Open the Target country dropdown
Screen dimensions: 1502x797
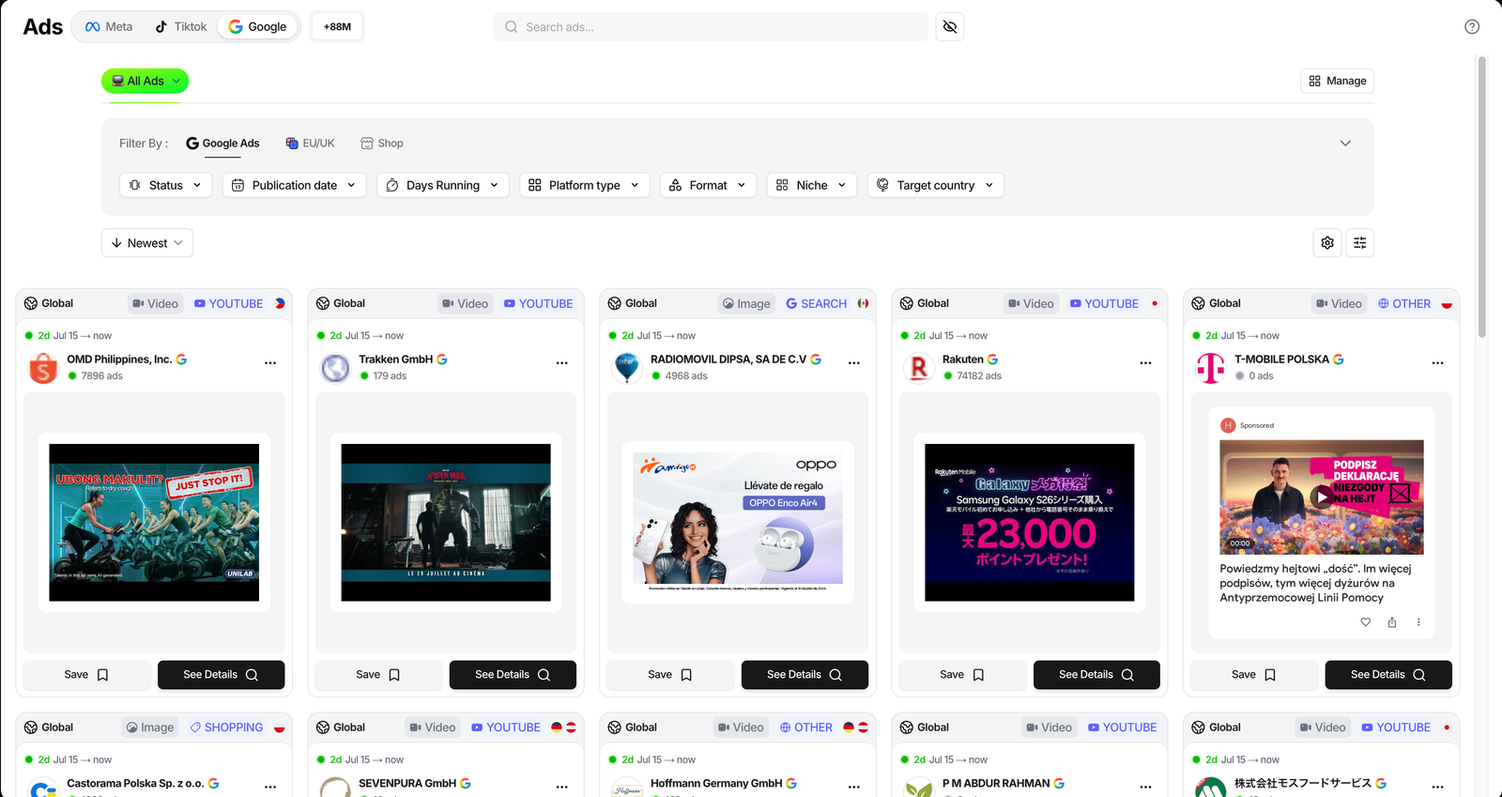click(936, 185)
